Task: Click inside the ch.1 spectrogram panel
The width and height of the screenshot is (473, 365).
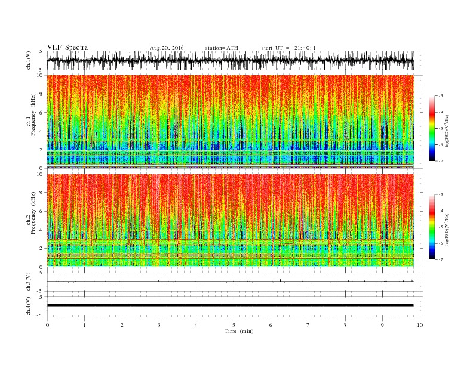Action: [230, 122]
